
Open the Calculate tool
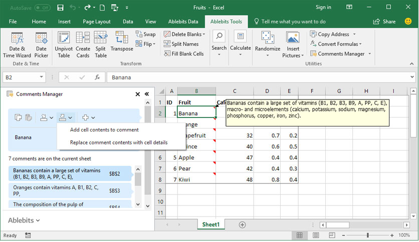click(240, 43)
